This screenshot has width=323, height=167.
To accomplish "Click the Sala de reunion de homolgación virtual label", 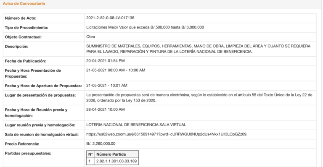I will tap(42, 135).
